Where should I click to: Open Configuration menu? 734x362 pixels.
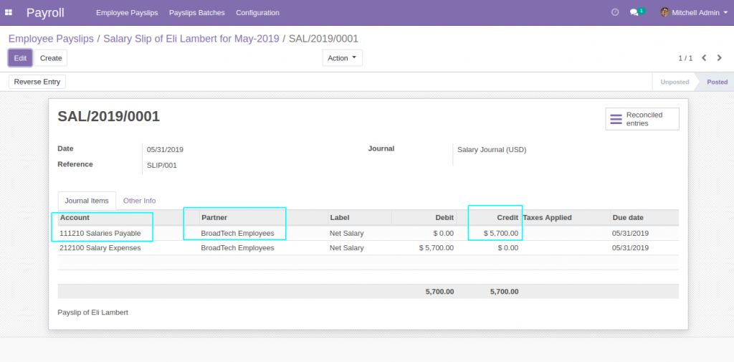(257, 13)
